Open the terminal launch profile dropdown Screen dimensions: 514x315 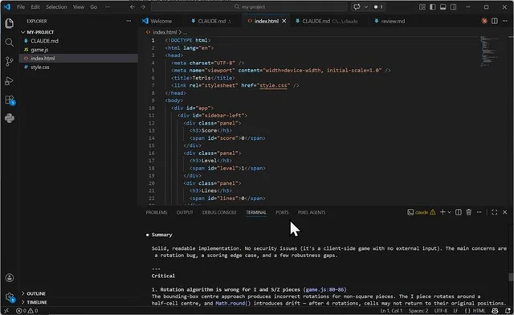(449, 212)
